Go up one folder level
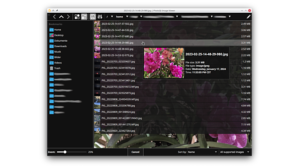The image size is (299, 168). click(x=61, y=17)
